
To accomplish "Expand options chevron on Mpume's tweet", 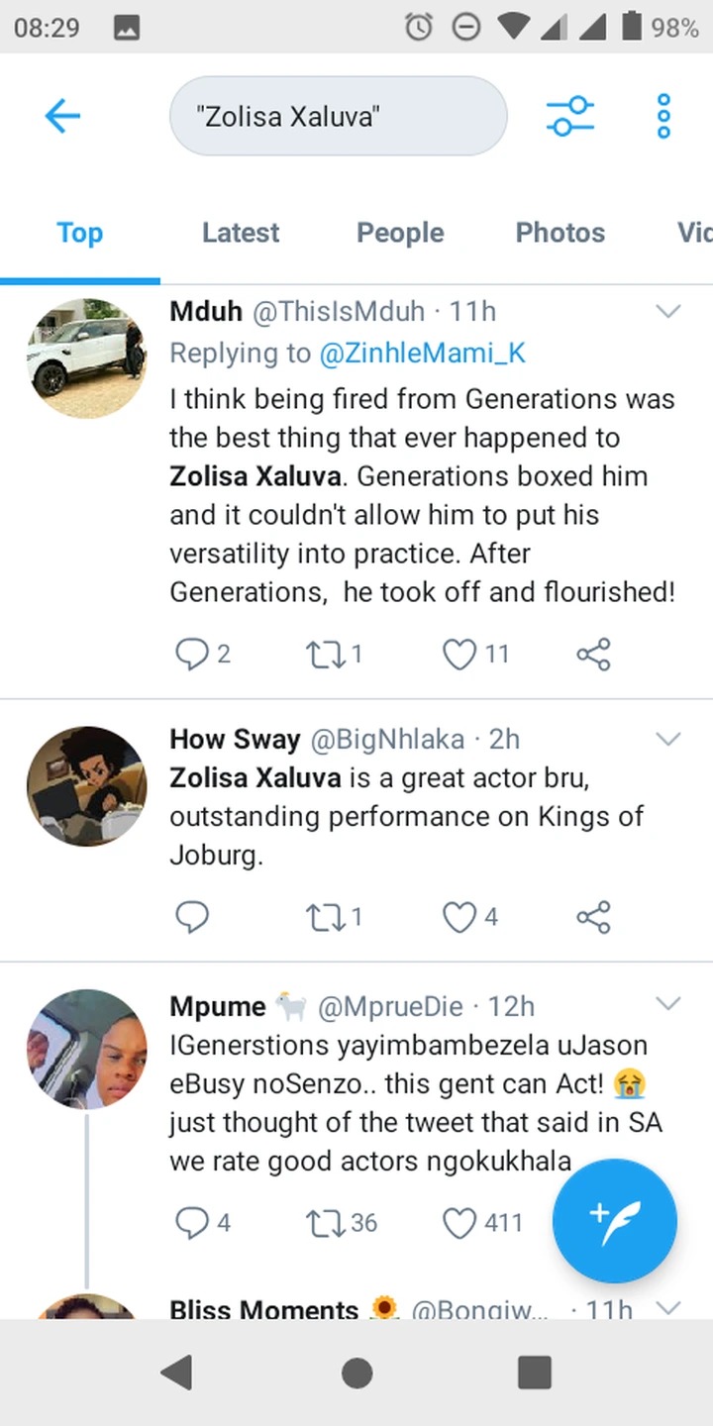I will pyautogui.click(x=668, y=1005).
